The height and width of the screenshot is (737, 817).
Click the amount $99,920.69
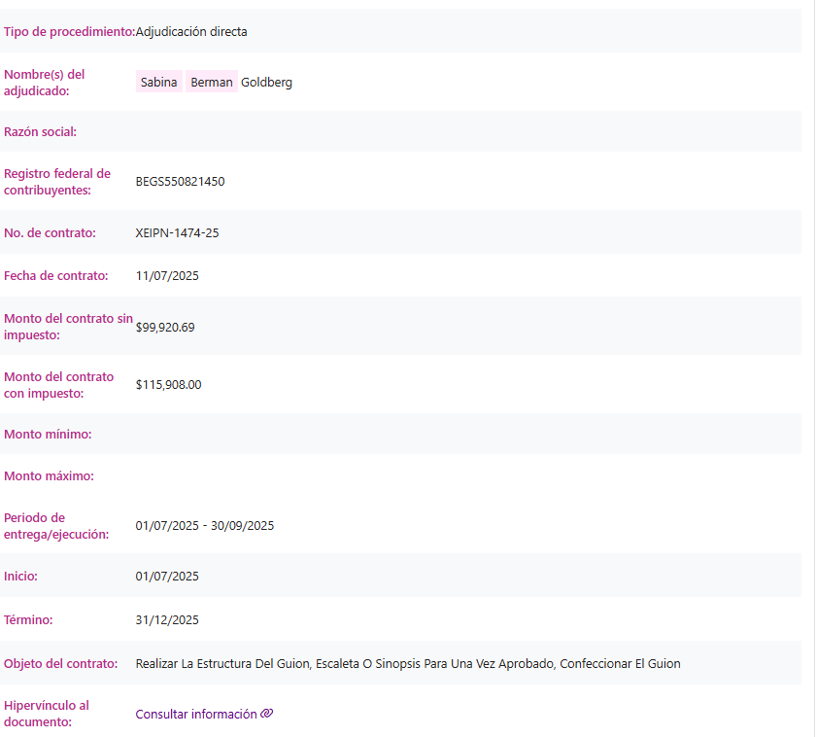point(165,327)
